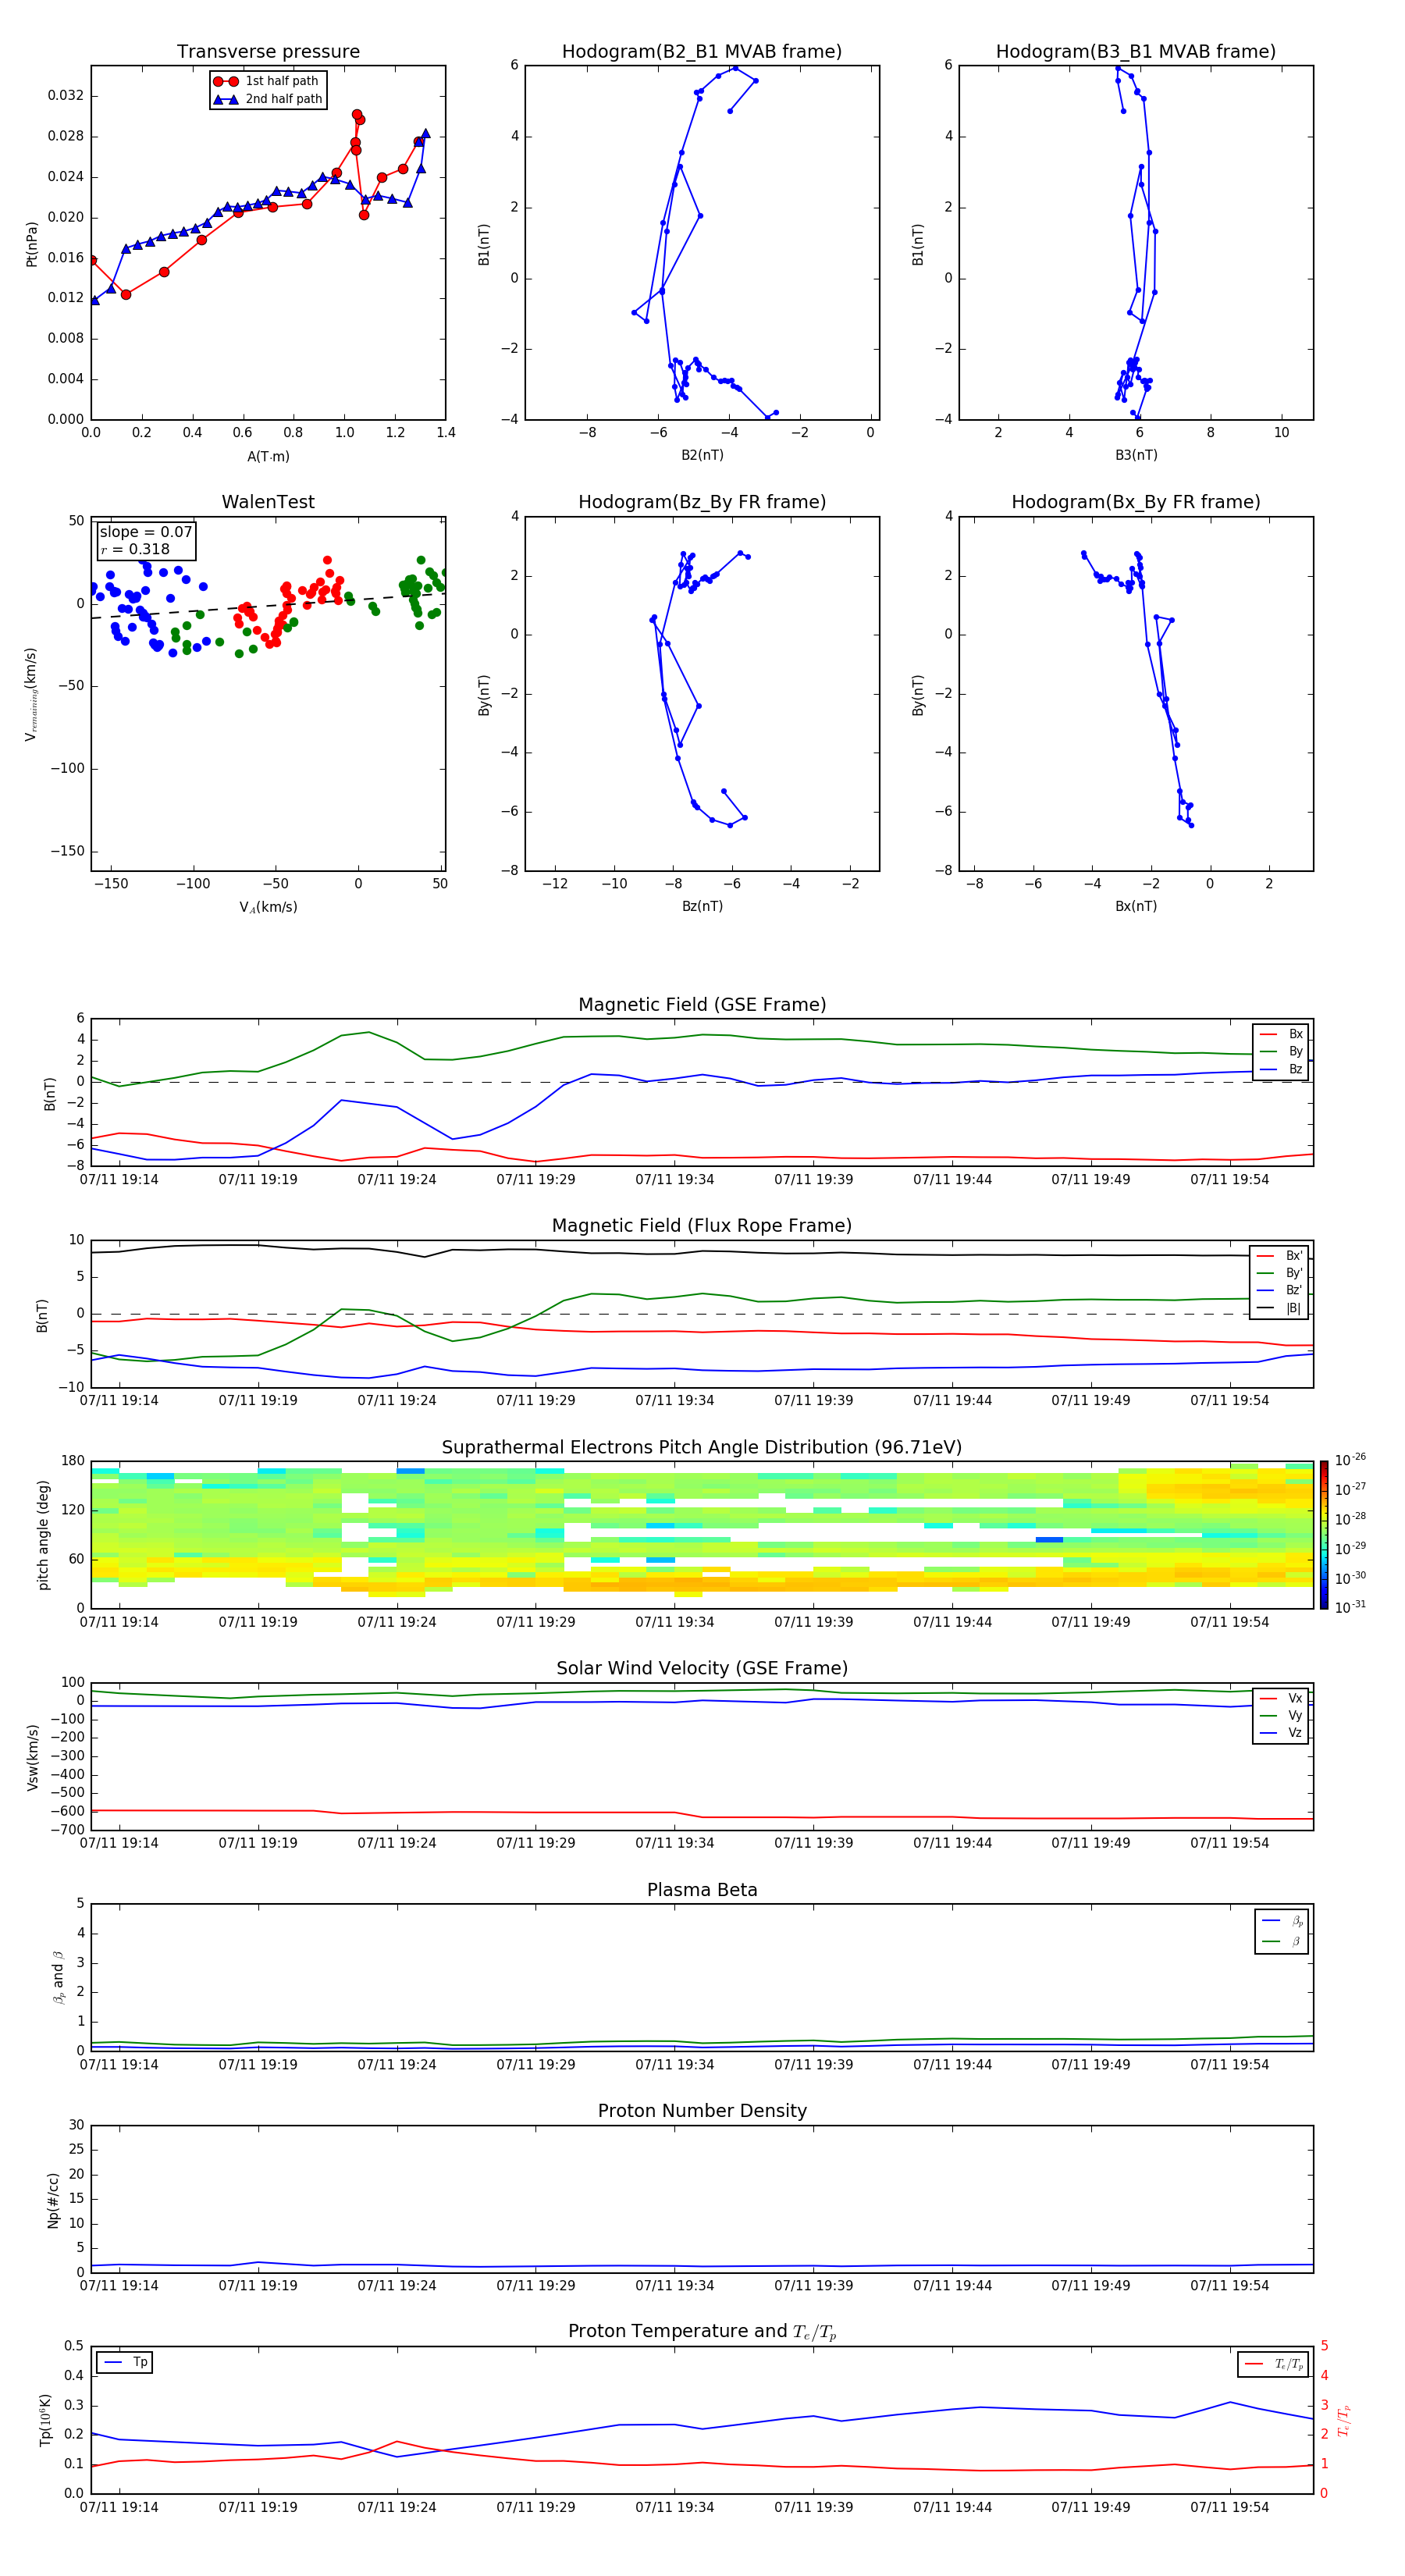The image size is (1405, 2576).
Task: Click the 'Hodogram(B2_B1 MVAB frame)' title
Action: (702, 52)
